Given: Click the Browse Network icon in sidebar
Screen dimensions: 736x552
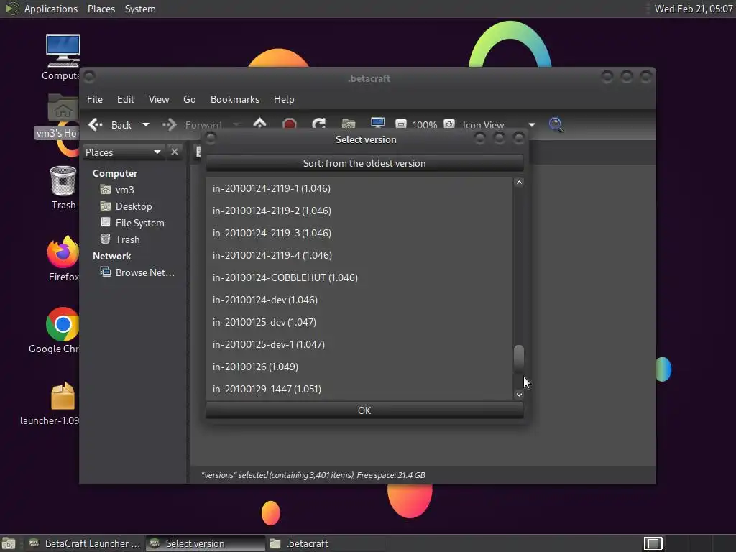Looking at the screenshot, I should [106, 272].
